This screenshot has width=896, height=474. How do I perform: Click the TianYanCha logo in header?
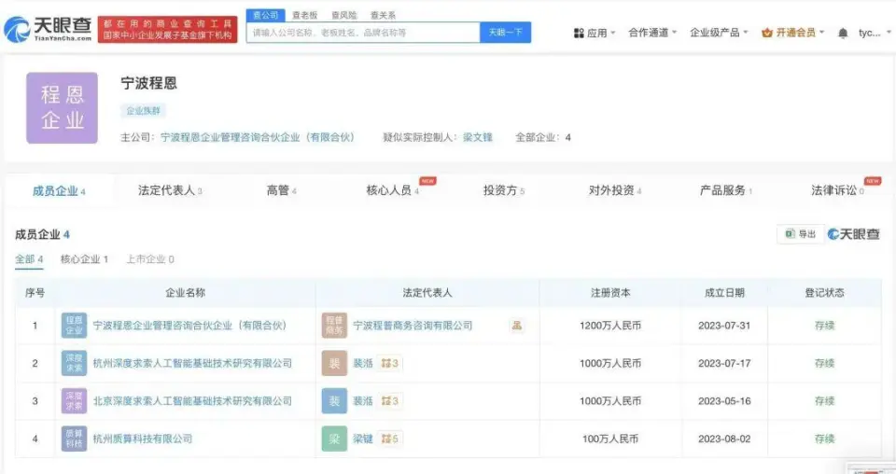pyautogui.click(x=49, y=29)
